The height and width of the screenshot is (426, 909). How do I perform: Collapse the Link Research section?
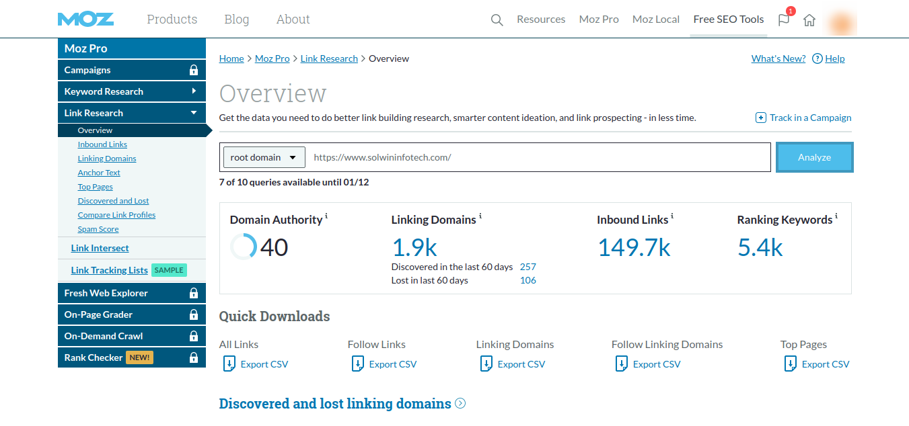(195, 112)
